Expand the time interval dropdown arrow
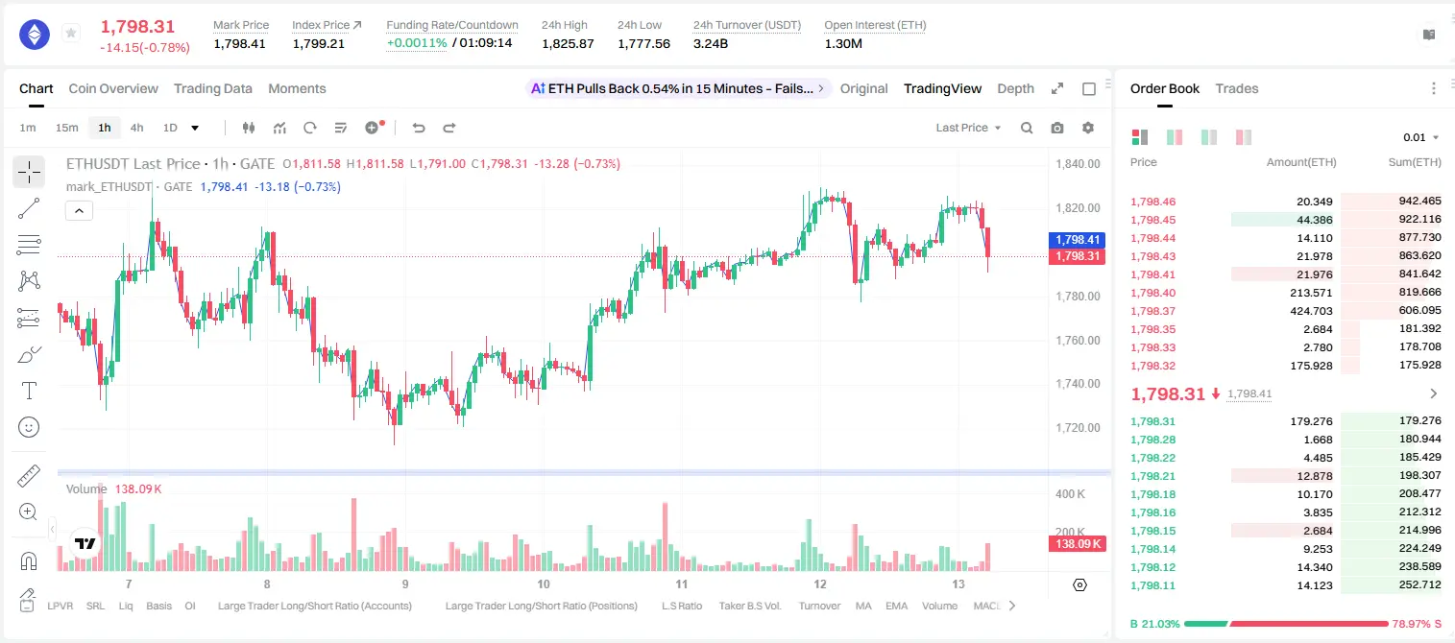Image resolution: width=1455 pixels, height=643 pixels. click(x=195, y=128)
